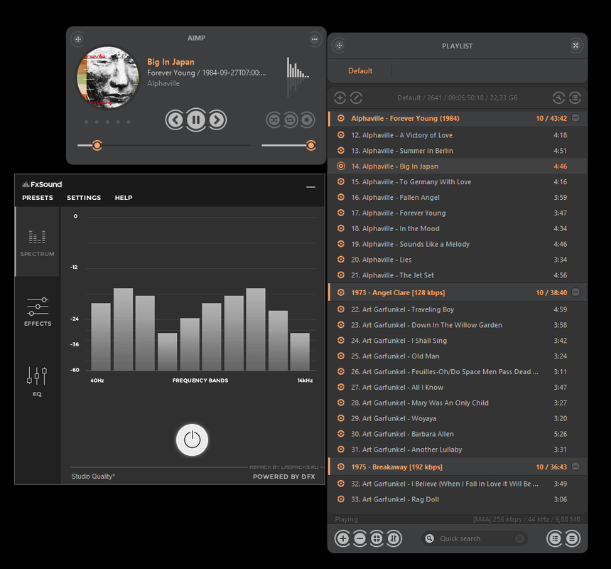Switch to FxSound EFFECTS panel
The height and width of the screenshot is (569, 611).
point(38,312)
